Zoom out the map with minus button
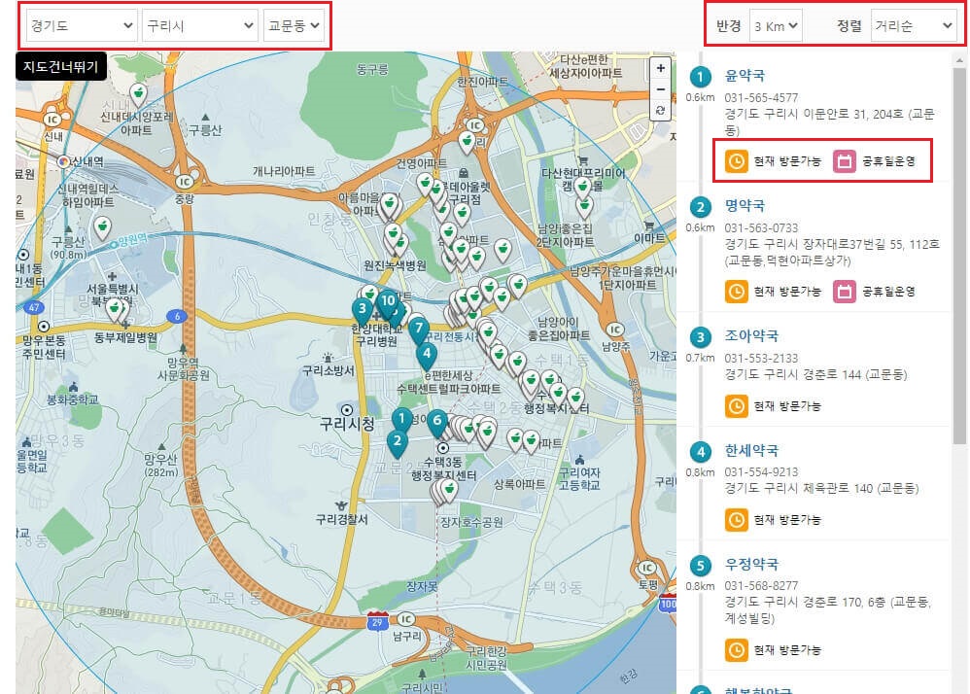 (661, 89)
